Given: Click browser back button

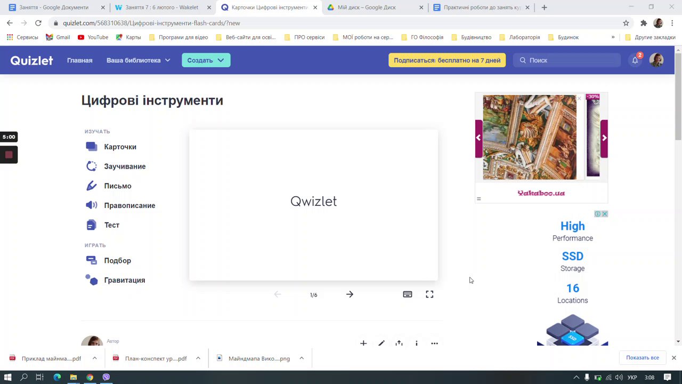Looking at the screenshot, I should [x=10, y=23].
